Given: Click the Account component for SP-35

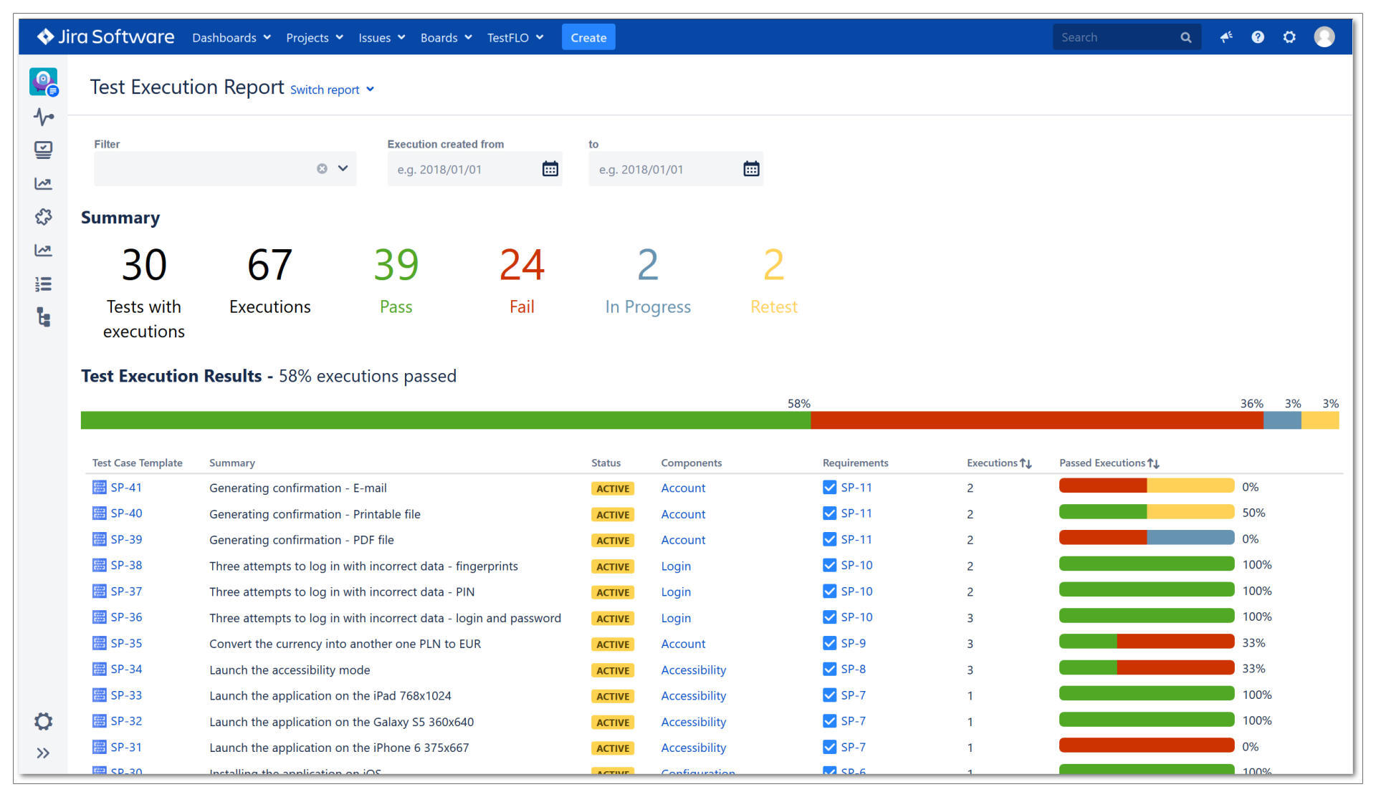Looking at the screenshot, I should pos(683,644).
